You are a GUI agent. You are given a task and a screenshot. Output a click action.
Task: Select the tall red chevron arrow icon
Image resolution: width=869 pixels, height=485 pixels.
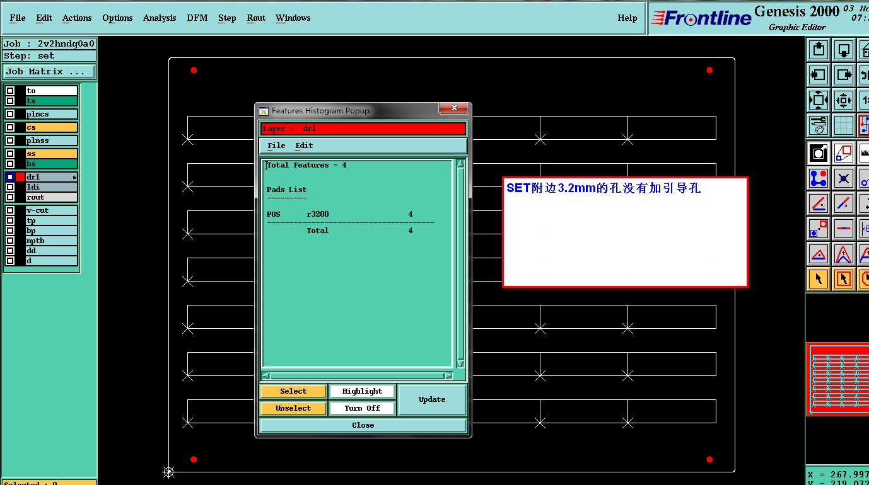(844, 254)
